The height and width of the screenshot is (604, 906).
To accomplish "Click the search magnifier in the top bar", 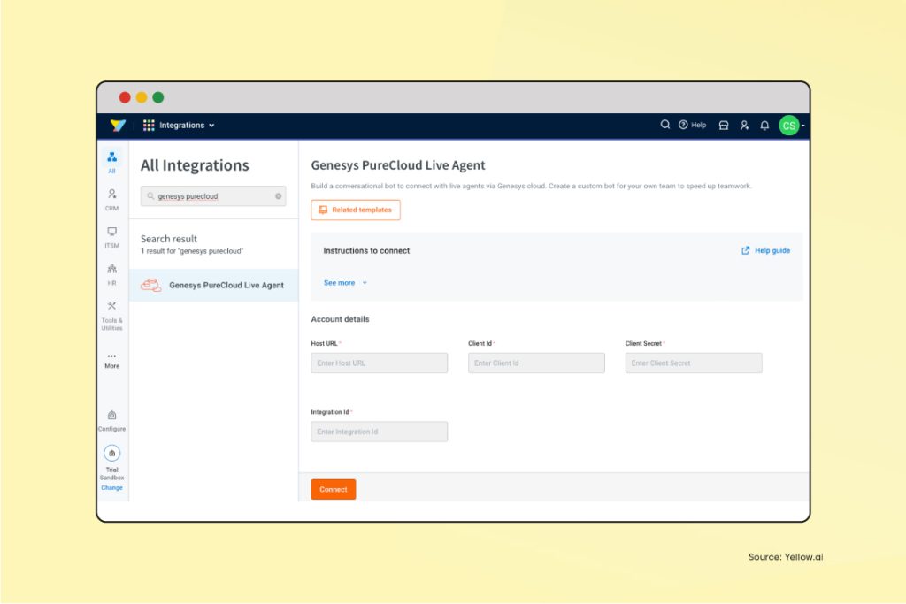I will [665, 125].
